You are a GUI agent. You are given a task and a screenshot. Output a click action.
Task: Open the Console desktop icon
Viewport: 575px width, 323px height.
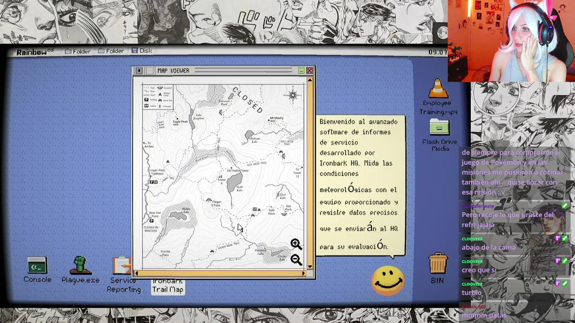[x=37, y=270]
